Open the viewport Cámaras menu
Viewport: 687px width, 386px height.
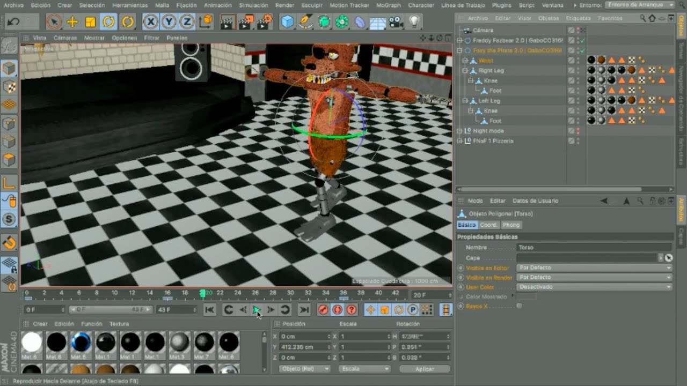coord(65,38)
